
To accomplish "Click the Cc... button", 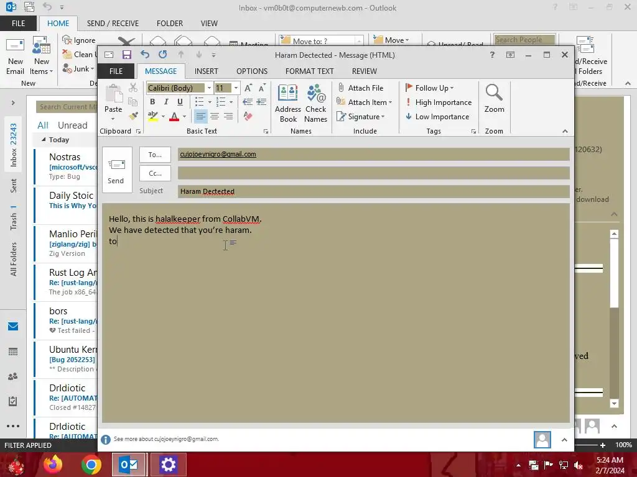I will (x=155, y=173).
